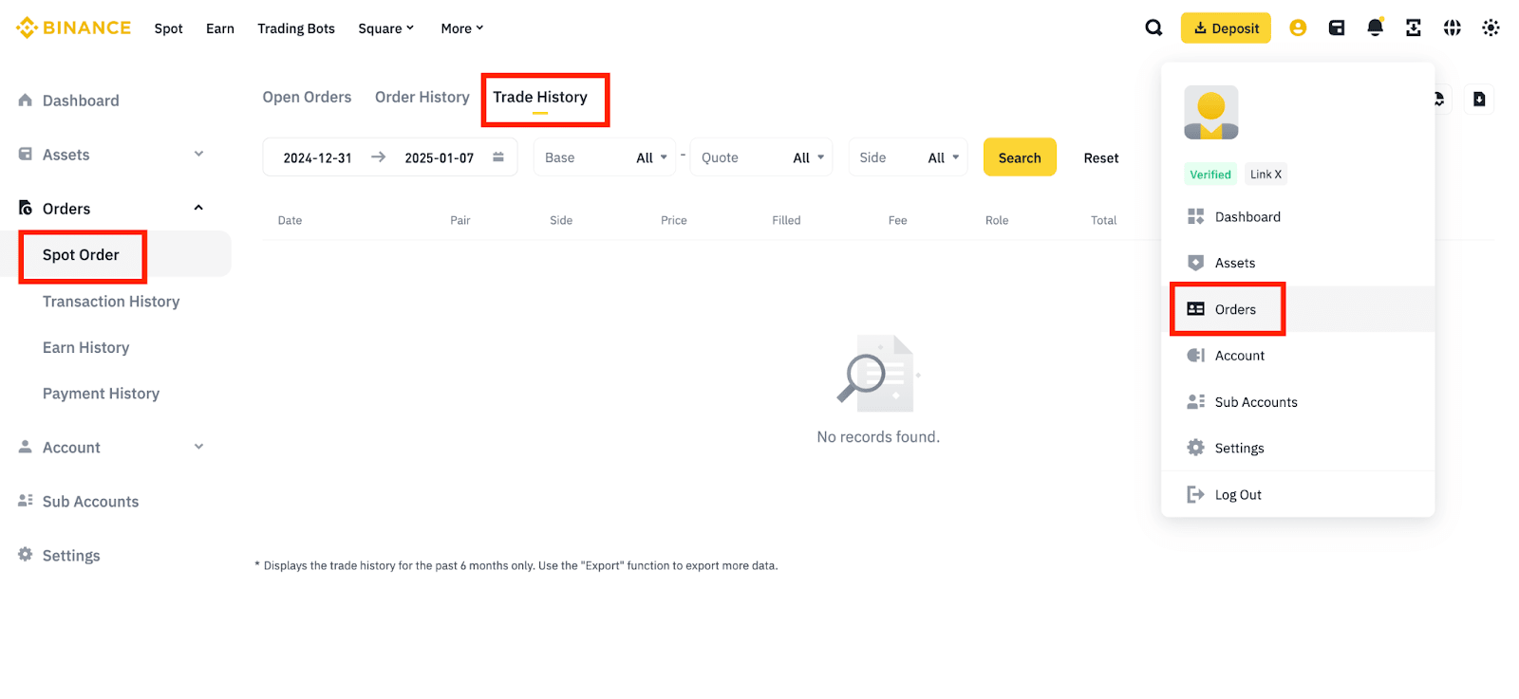The image size is (1519, 699).
Task: Open the user profile avatar icon
Action: 1298,28
